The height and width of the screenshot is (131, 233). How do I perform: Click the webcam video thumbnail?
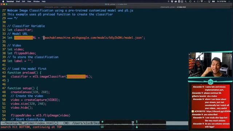coord(210,65)
